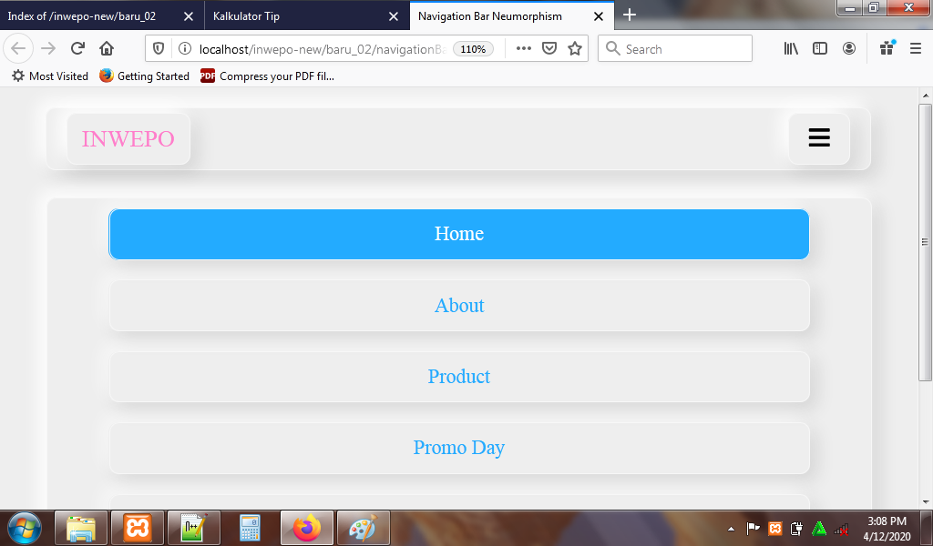Open Calculator from the taskbar
The width and height of the screenshot is (933, 546).
point(250,528)
